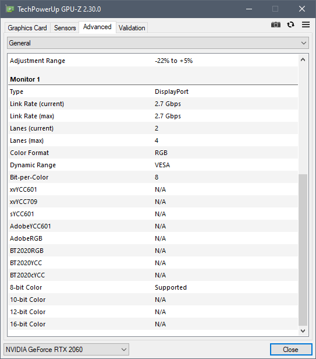316x359 pixels.
Task: Minimize the GPU-Z window
Action: coord(249,9)
